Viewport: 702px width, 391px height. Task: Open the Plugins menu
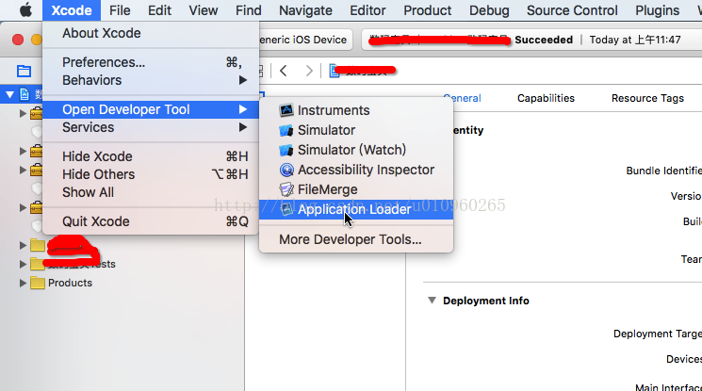[x=657, y=10]
